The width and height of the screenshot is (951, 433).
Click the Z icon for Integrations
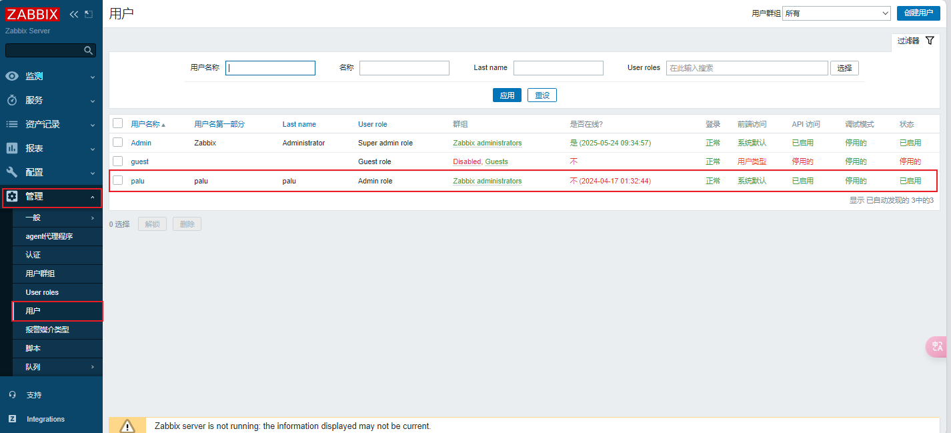tap(12, 419)
